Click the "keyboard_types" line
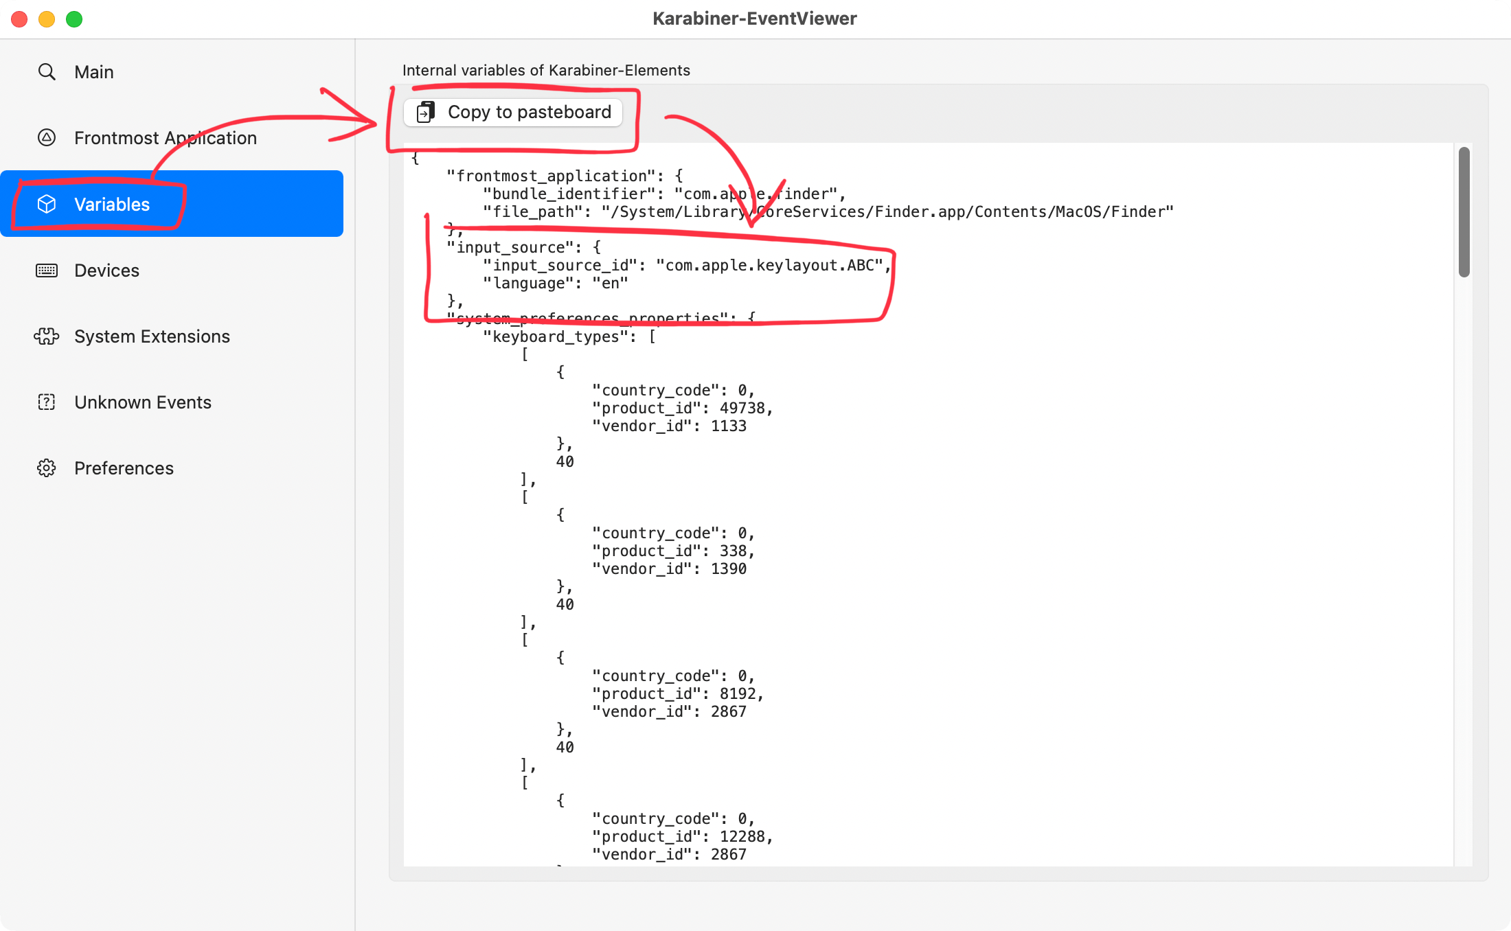Screen dimensions: 1511x931 click(x=569, y=336)
